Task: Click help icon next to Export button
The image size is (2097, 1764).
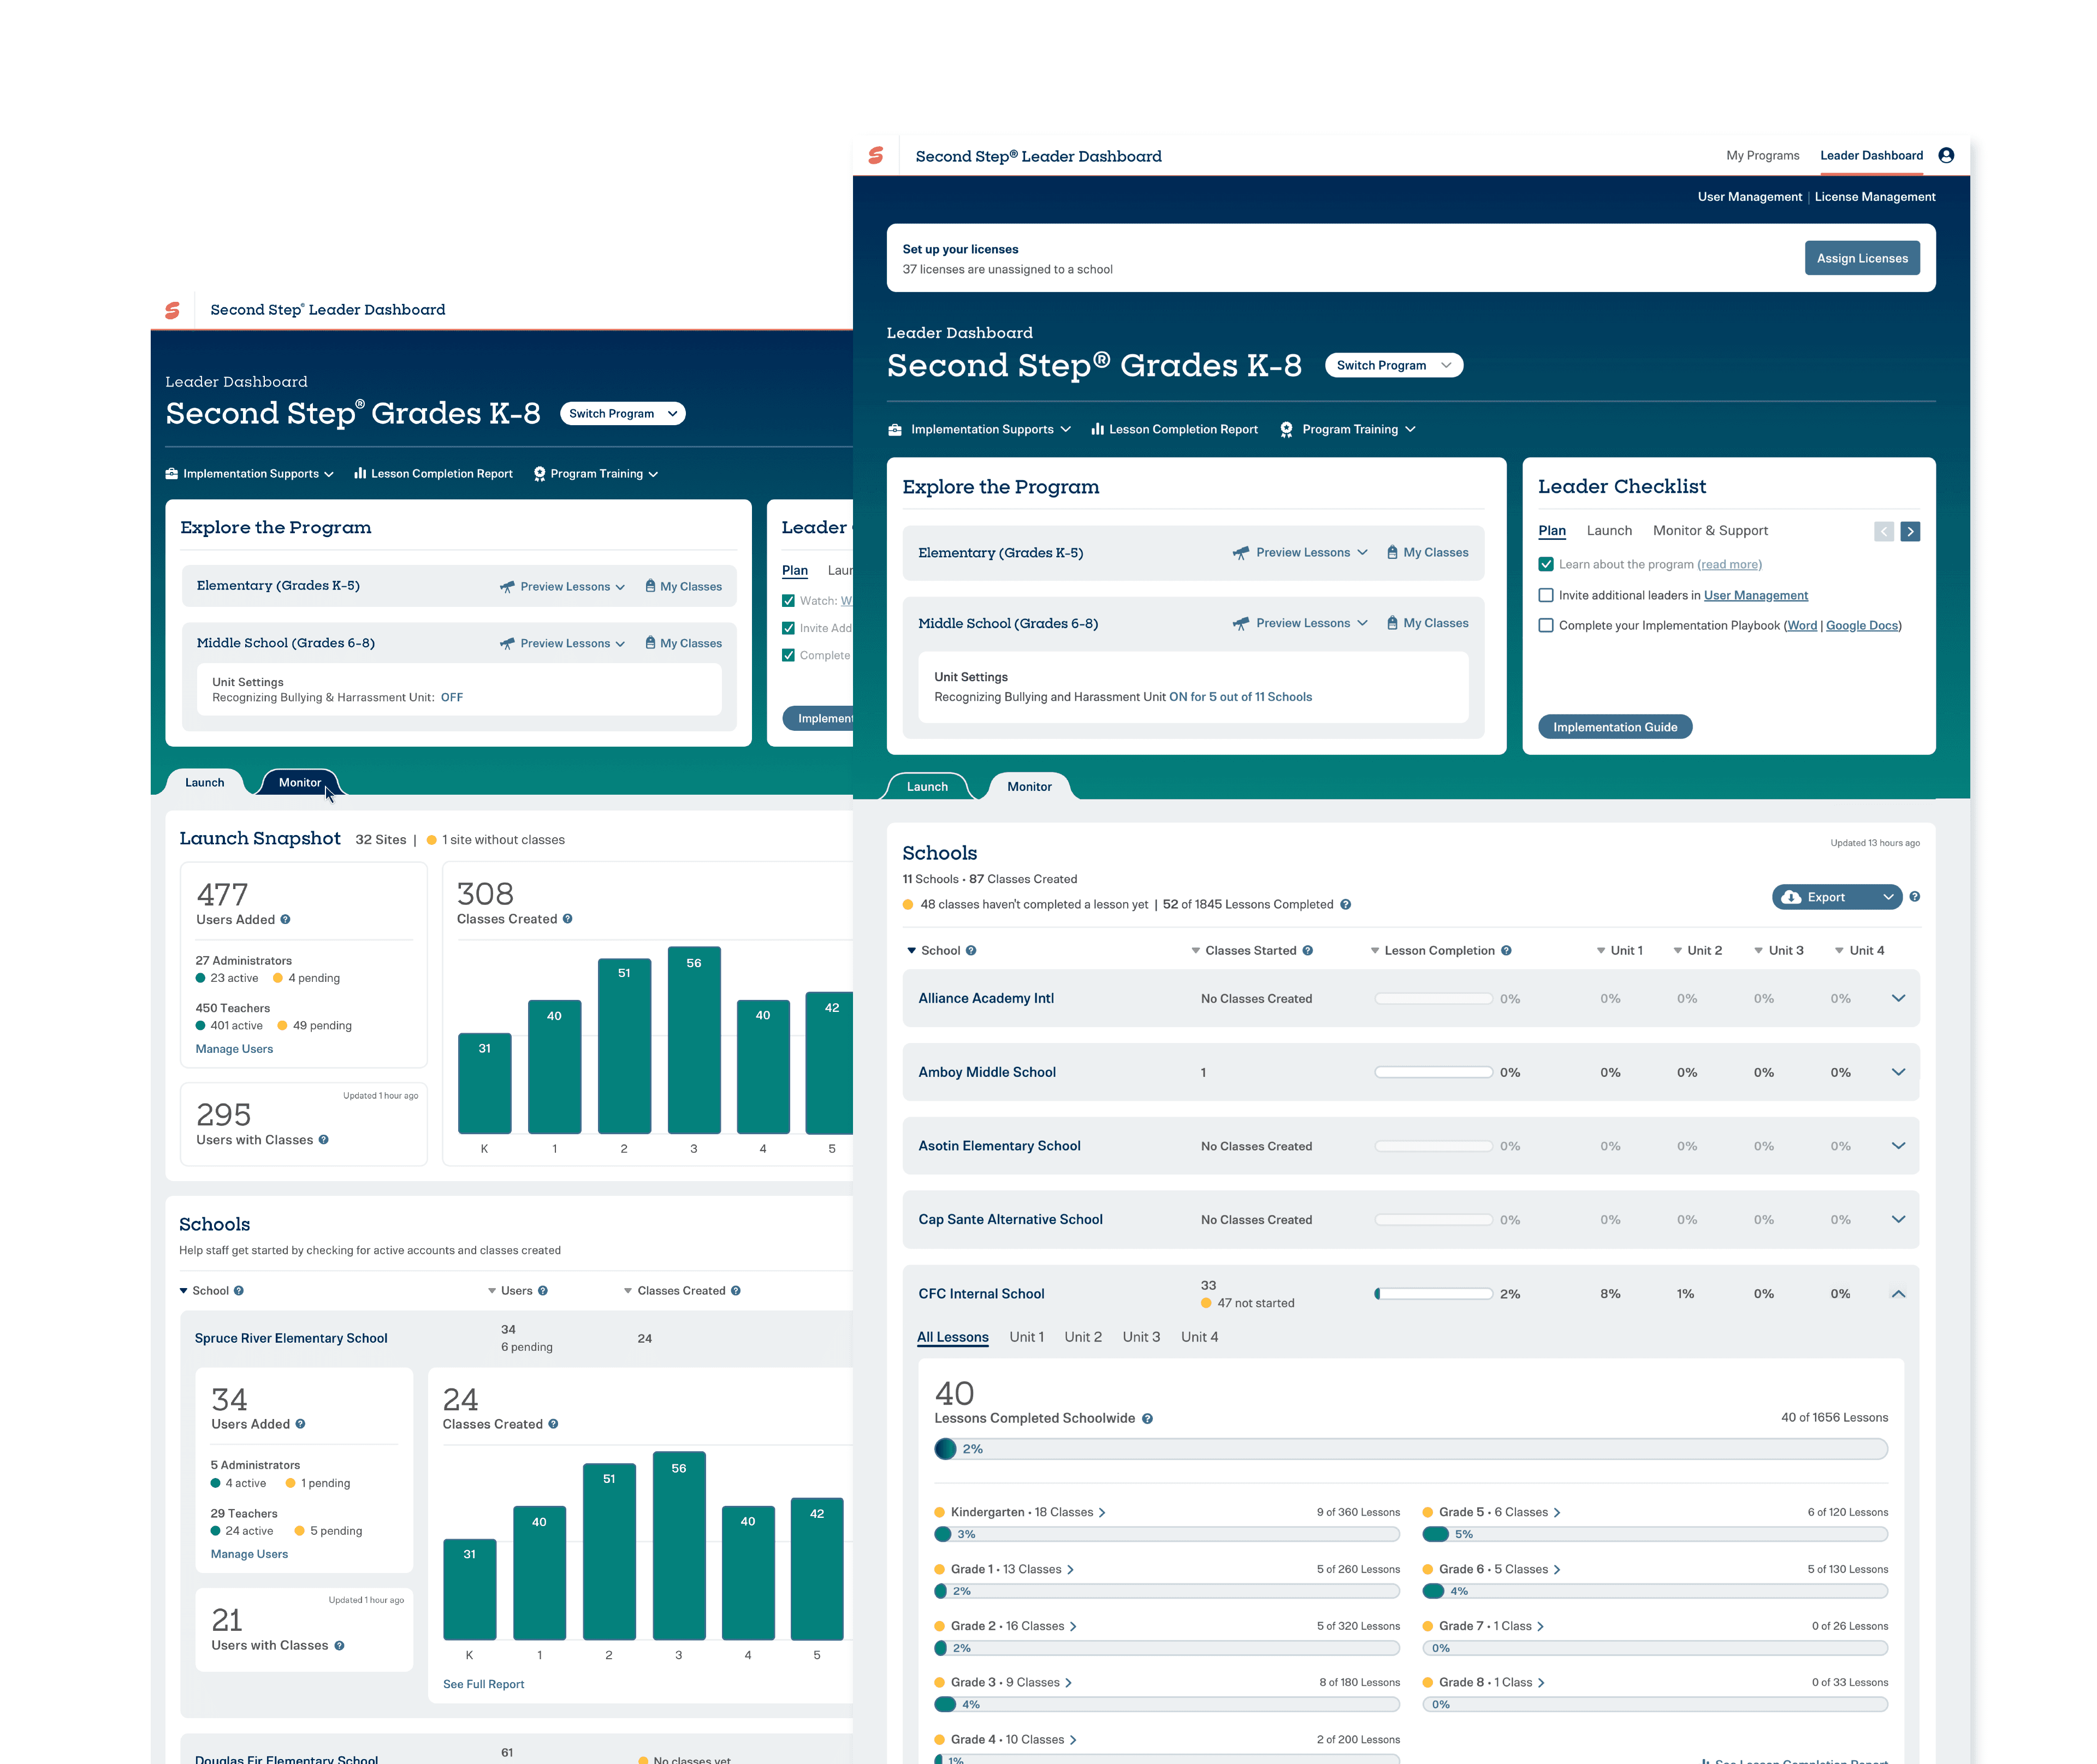Action: click(x=1914, y=897)
